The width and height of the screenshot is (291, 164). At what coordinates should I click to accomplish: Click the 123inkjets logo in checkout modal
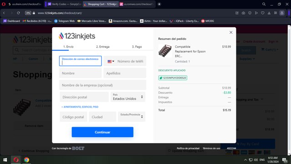coord(77,36)
